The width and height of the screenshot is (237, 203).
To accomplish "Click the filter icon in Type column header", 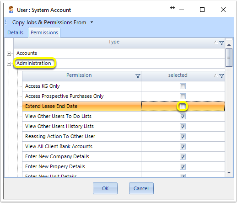I will pyautogui.click(x=221, y=43).
